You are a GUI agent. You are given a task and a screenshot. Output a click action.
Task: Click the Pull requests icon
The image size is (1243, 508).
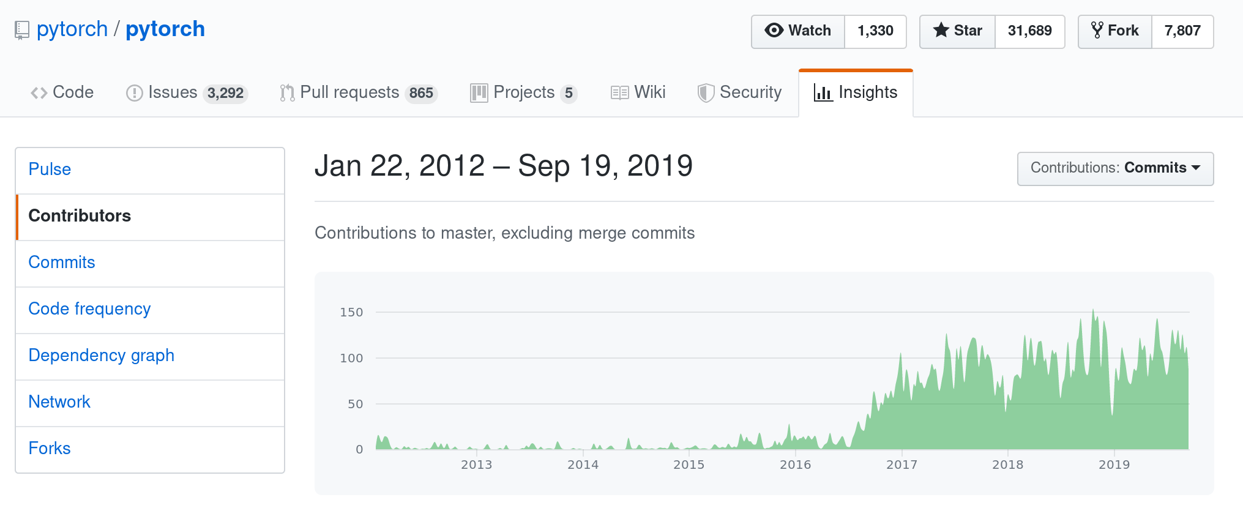pyautogui.click(x=287, y=93)
